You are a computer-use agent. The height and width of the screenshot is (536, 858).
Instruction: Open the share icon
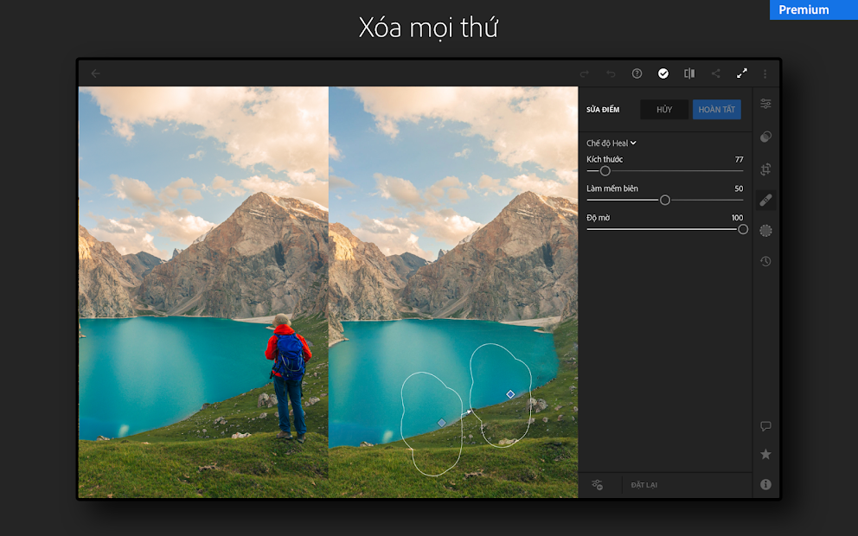(716, 73)
